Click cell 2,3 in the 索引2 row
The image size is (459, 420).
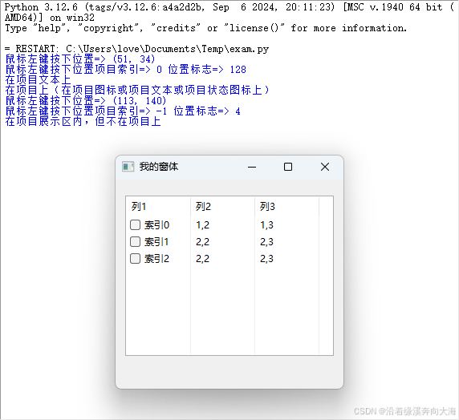coord(266,259)
